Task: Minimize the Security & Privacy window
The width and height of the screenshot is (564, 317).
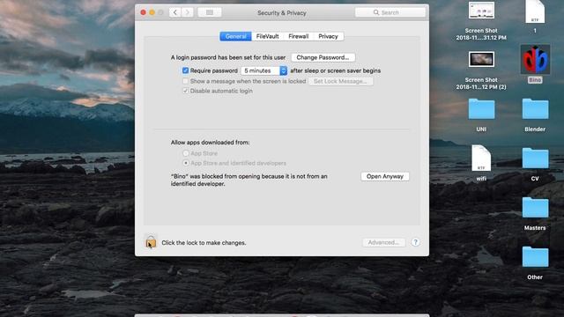Action: click(x=152, y=12)
